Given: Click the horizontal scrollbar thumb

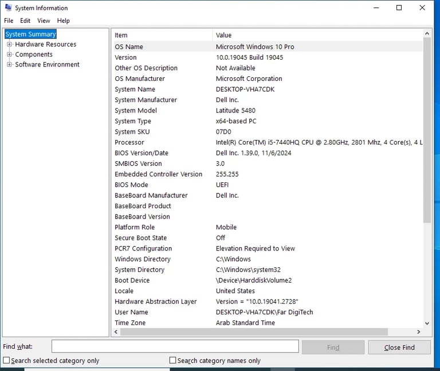Looking at the screenshot, I should 254,332.
